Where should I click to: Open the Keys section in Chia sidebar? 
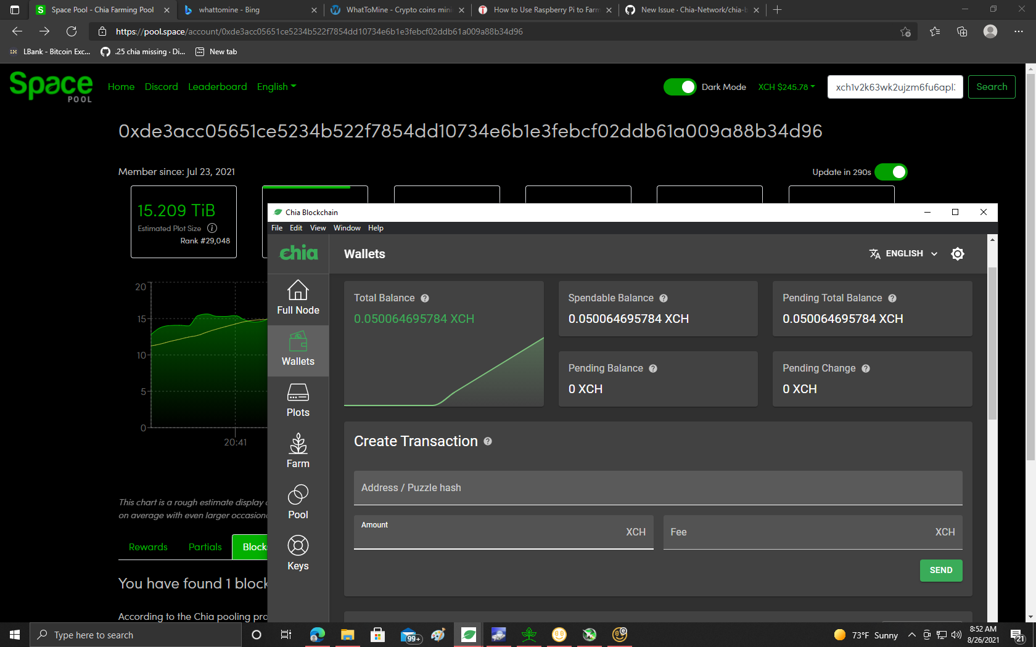(298, 555)
